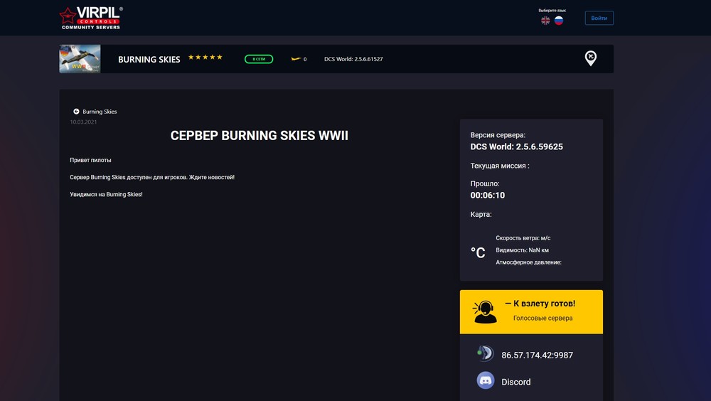Click the Версия сервера label
This screenshot has height=401, width=711.
(x=498, y=135)
